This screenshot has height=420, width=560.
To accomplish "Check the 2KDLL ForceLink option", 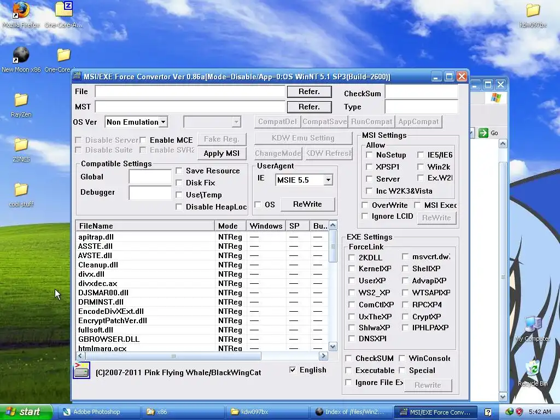I will pyautogui.click(x=352, y=258).
